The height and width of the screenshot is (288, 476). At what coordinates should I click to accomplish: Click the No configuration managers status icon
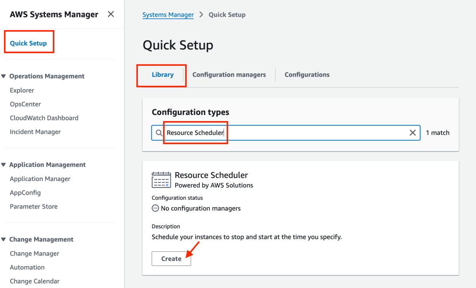pyautogui.click(x=155, y=208)
